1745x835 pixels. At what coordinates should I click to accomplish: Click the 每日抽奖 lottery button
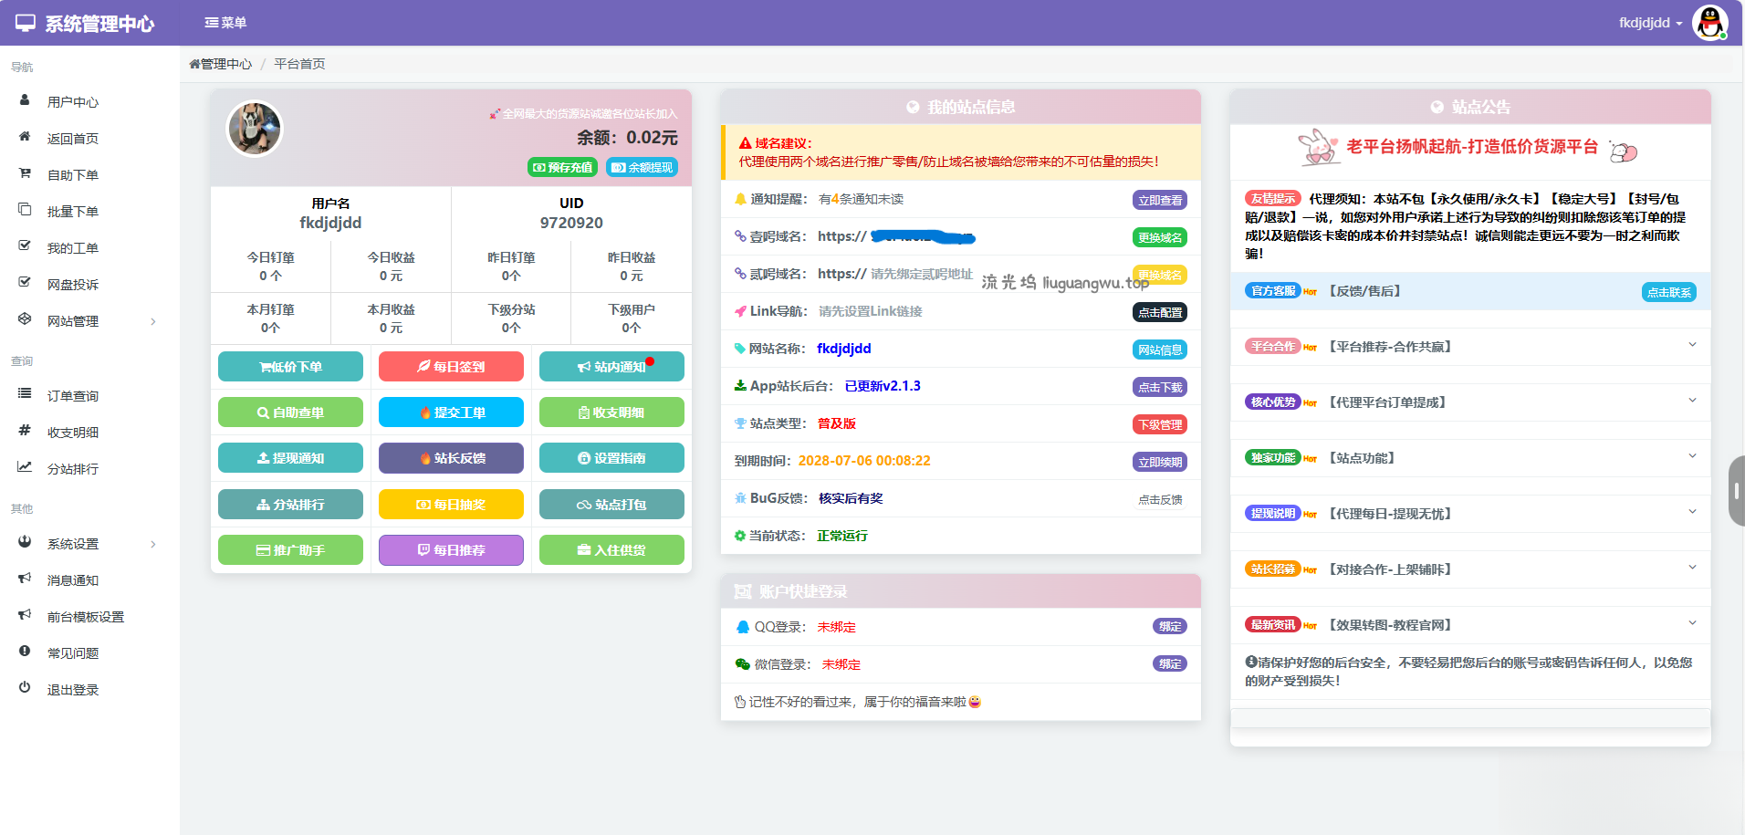click(x=451, y=504)
